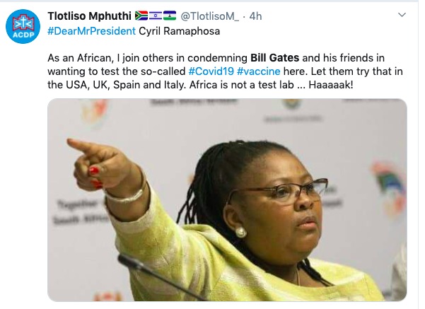Click the South African flag emoji
This screenshot has height=309, width=425.
click(141, 16)
